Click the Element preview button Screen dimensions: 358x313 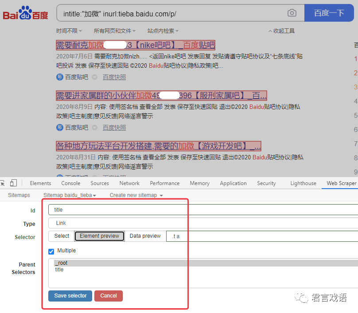[x=99, y=236]
